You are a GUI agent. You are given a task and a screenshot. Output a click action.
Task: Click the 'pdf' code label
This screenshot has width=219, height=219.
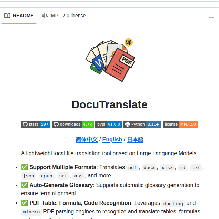132,168
